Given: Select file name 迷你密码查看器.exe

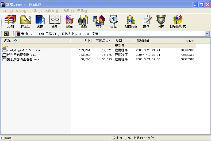Looking at the screenshot, I should pyautogui.click(x=21, y=55).
